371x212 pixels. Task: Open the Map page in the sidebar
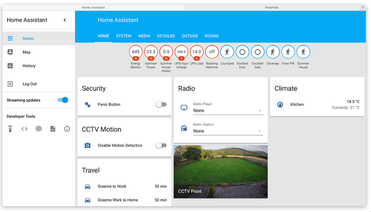[x=39, y=52]
